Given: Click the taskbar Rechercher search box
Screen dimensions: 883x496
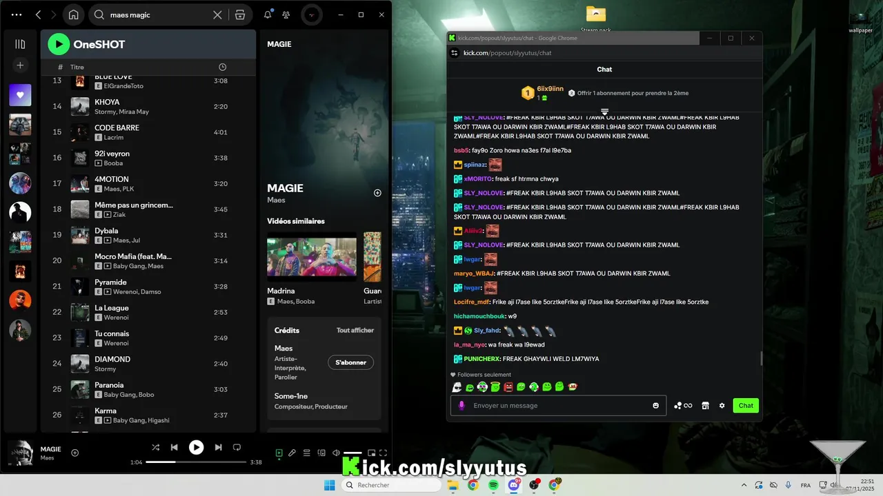Looking at the screenshot, I should click(392, 485).
